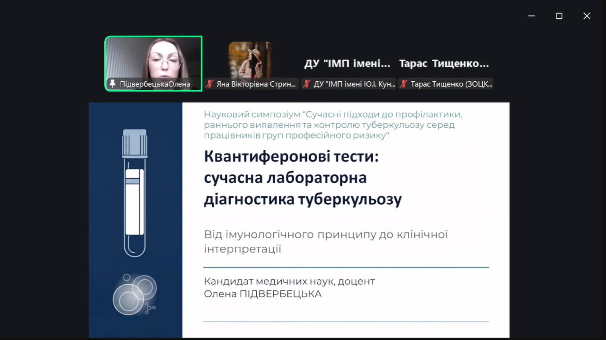Select Яна Вікторівна's profile photo thumbnail
This screenshot has height=340, width=606.
coord(250,60)
